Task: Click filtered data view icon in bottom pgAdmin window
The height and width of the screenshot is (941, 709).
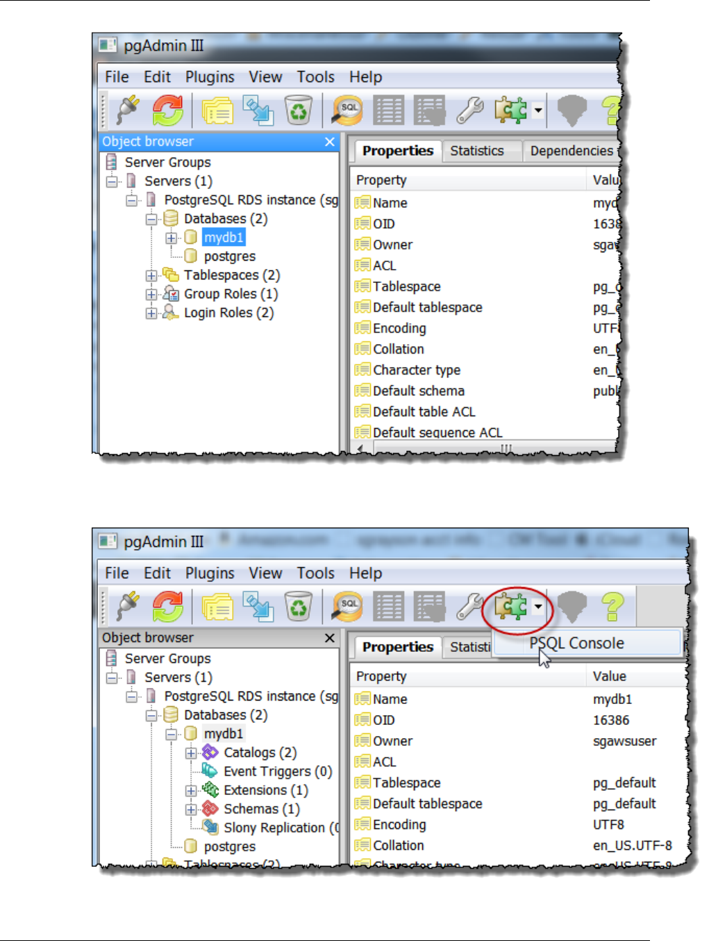Action: click(429, 607)
